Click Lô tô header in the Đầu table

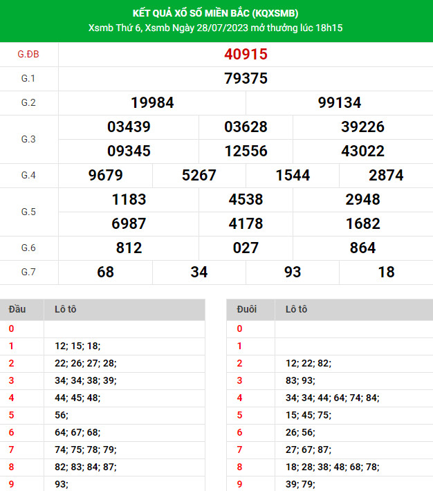[x=65, y=309]
